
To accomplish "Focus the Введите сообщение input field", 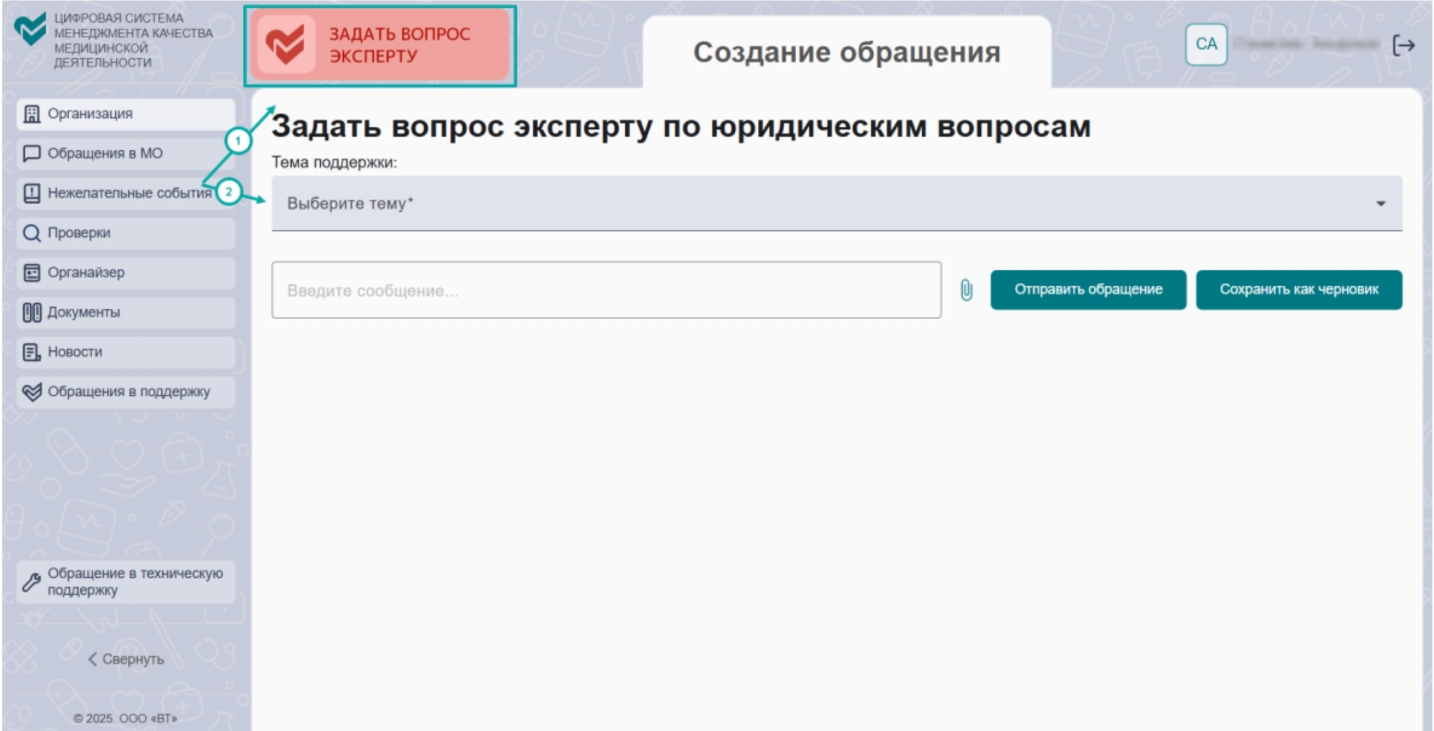I will coord(606,290).
